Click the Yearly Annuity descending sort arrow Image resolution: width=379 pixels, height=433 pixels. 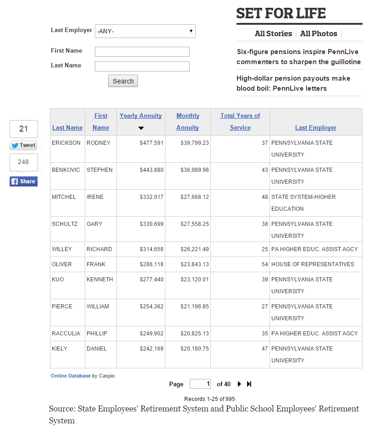tap(141, 128)
